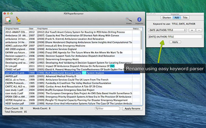The image size is (206, 128).
Task: Click the Apply button in the Inspector
Action: [175, 42]
